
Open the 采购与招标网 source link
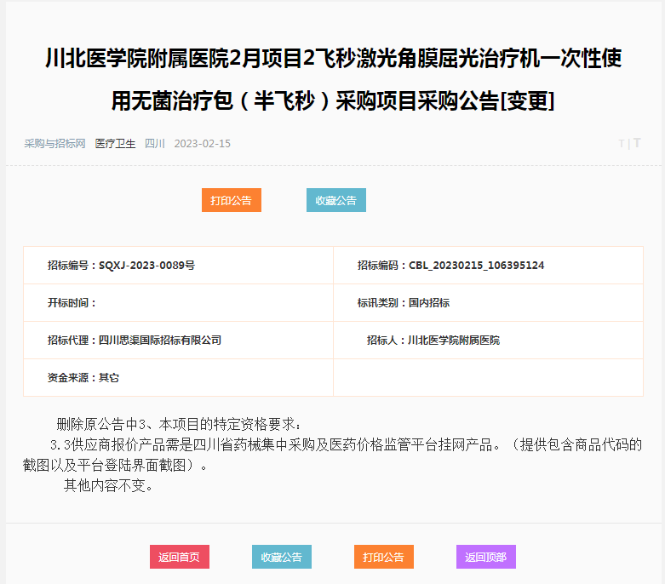click(54, 144)
